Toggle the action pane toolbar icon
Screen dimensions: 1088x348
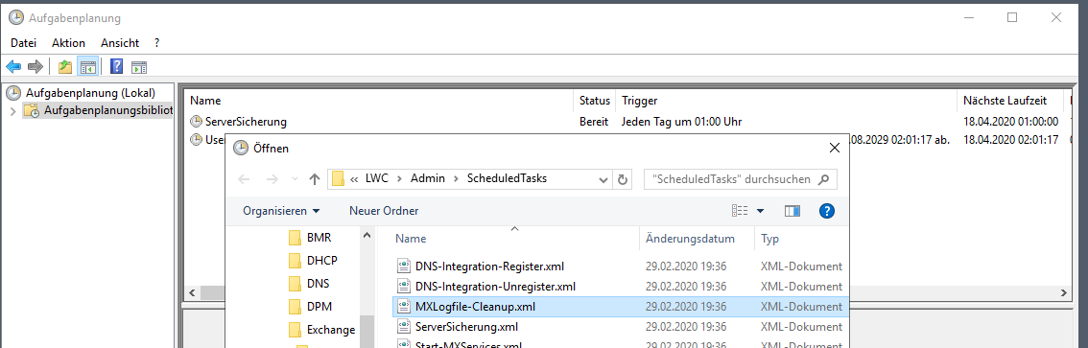coord(139,67)
